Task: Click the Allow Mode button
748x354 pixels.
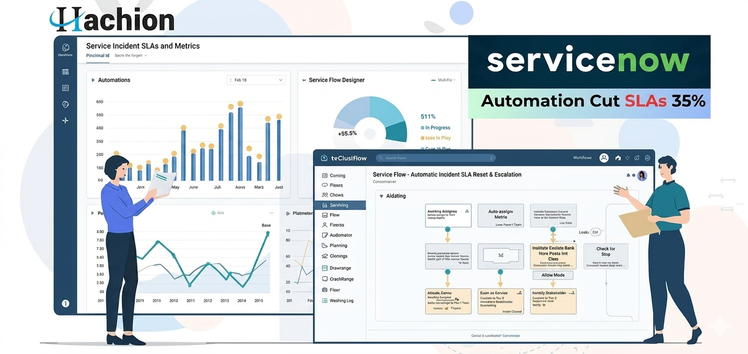Action: (553, 275)
